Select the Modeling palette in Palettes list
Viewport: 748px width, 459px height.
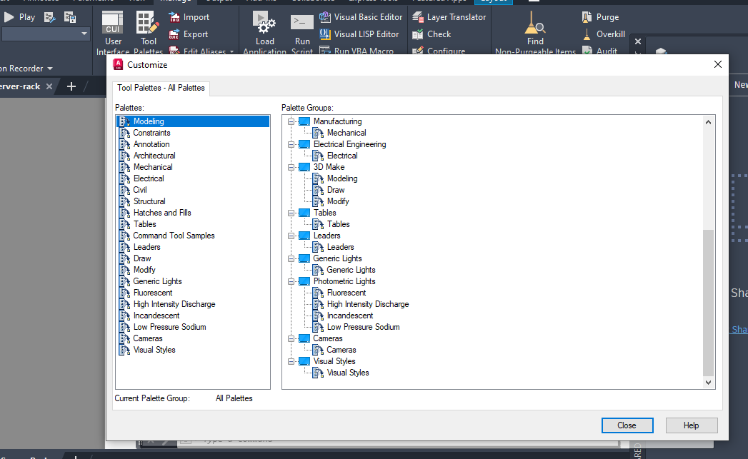(x=193, y=121)
